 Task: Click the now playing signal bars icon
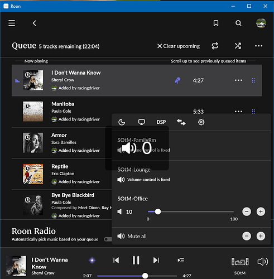click(x=17, y=80)
